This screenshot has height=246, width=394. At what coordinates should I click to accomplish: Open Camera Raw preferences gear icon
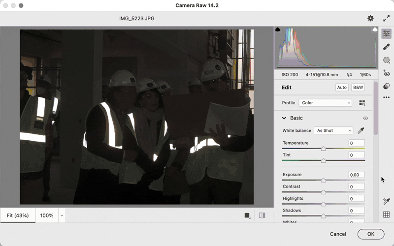point(370,18)
